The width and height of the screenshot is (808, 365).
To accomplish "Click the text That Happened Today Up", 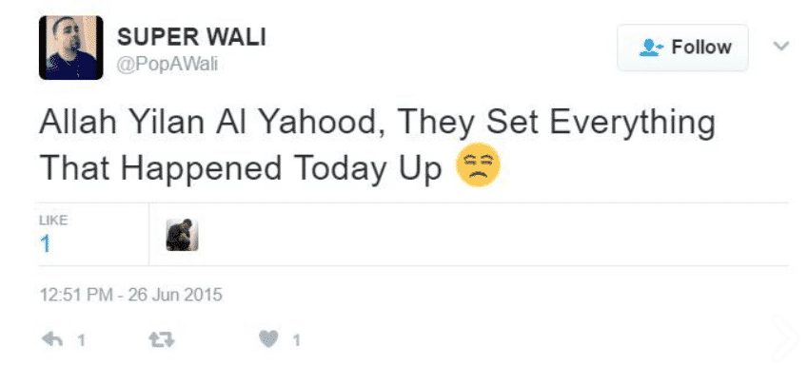I will coord(241,169).
